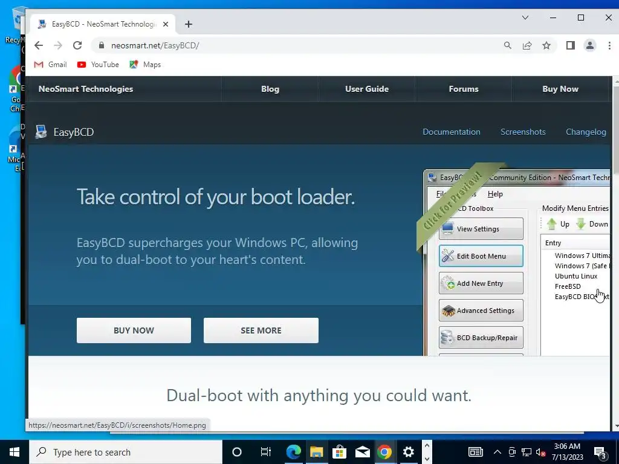The image size is (619, 464).
Task: Open the zoom magnifier in the address bar
Action: coord(508,45)
